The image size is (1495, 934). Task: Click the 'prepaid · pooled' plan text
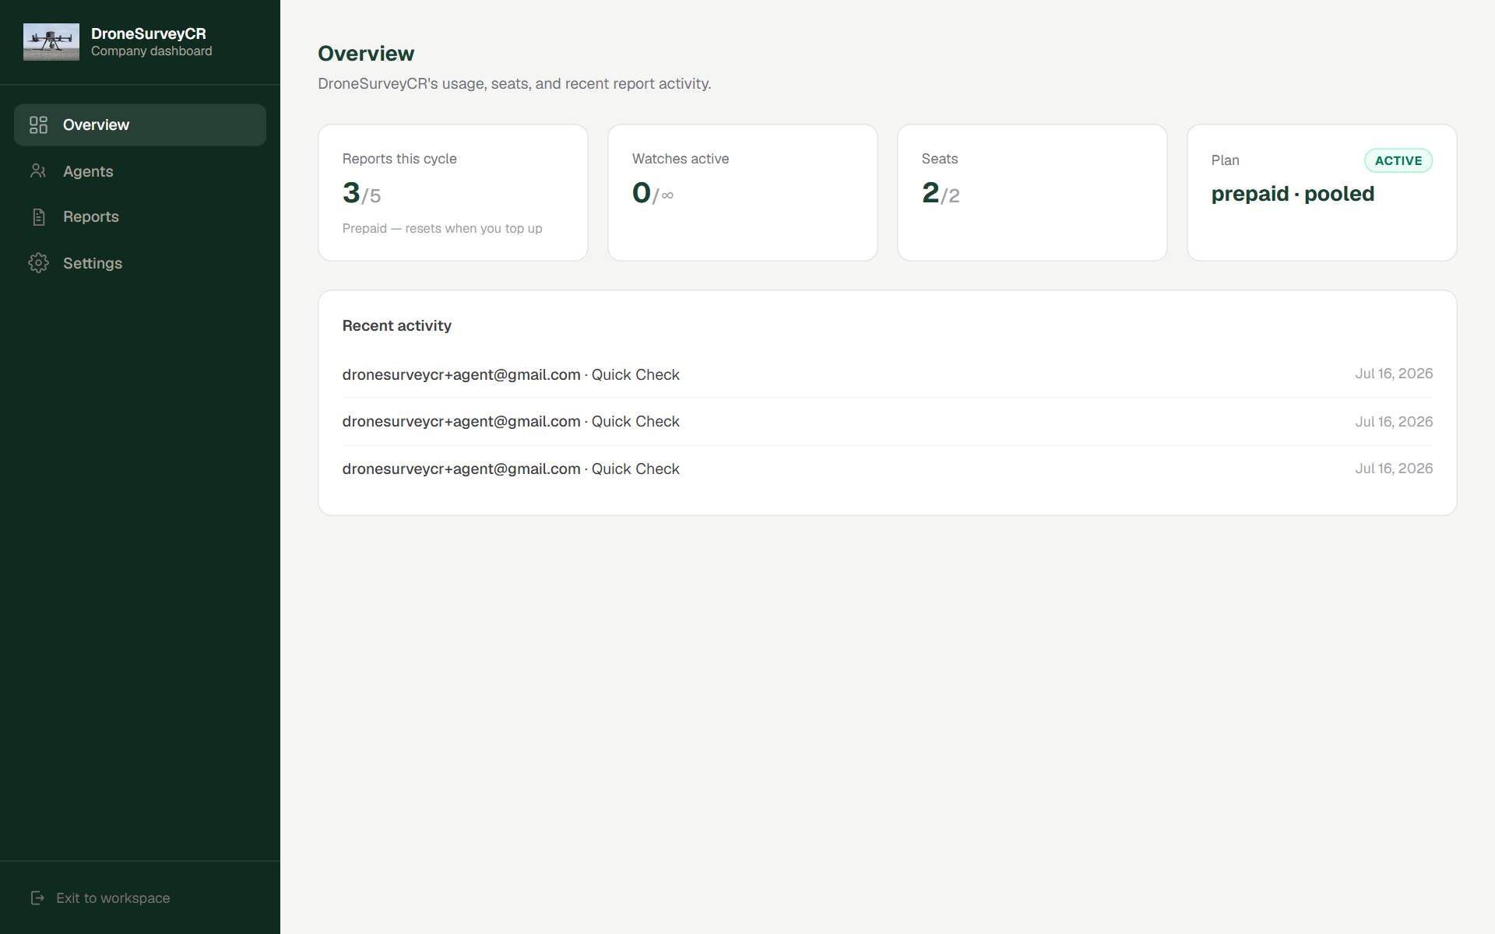(x=1293, y=194)
